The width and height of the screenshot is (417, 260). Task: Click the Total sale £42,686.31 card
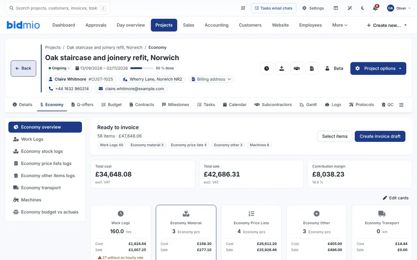point(251,174)
